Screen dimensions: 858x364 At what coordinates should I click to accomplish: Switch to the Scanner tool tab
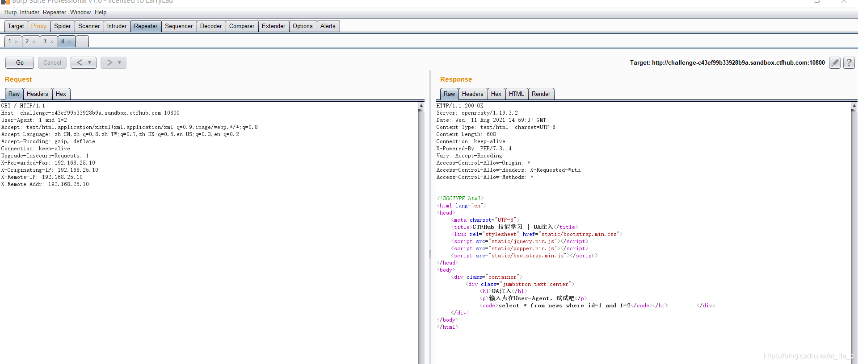pos(89,26)
